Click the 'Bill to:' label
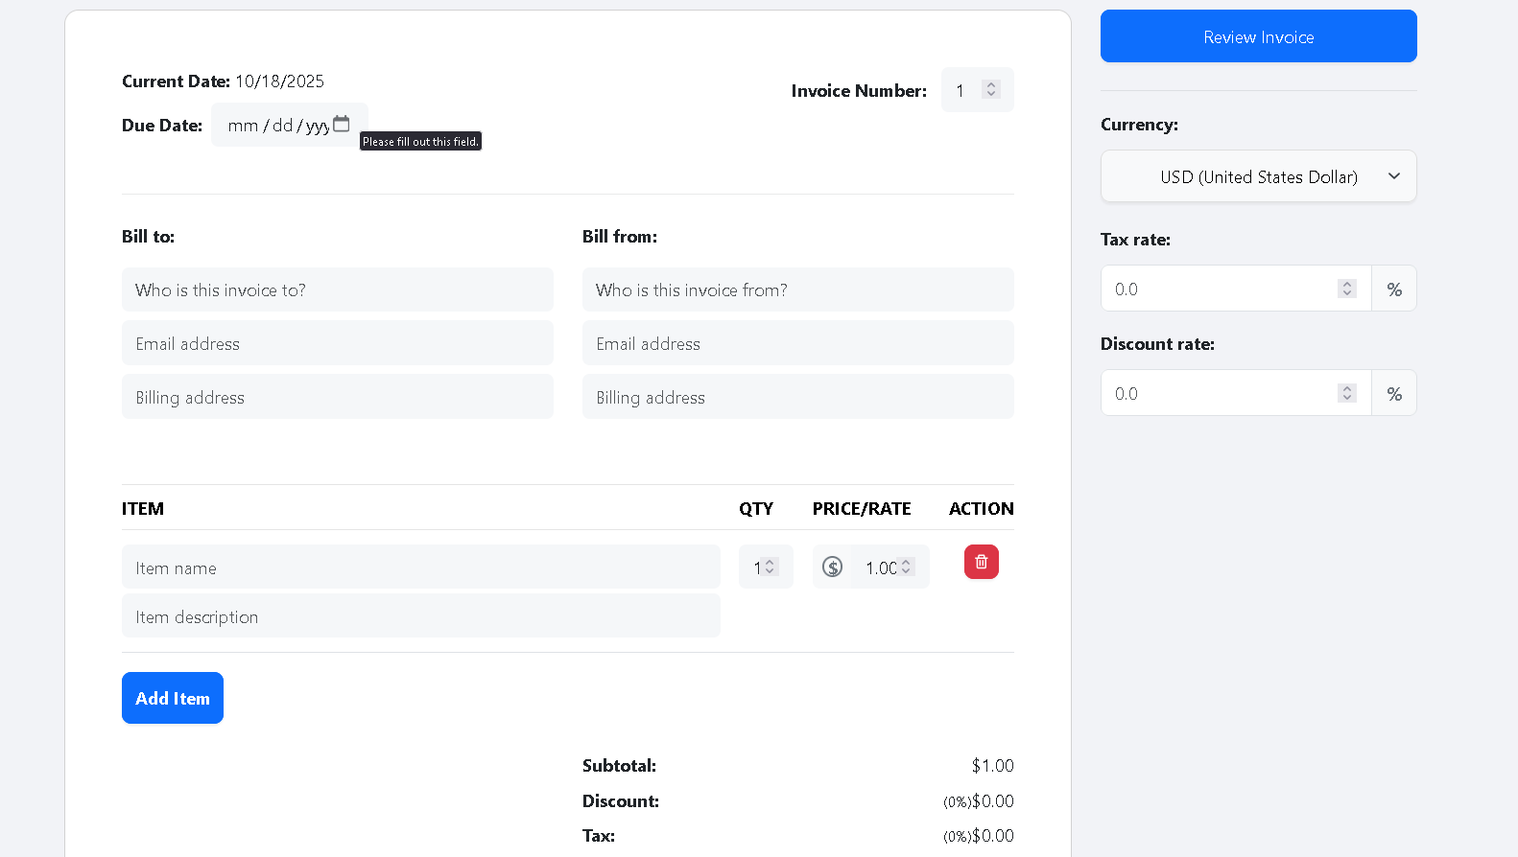Image resolution: width=1518 pixels, height=857 pixels. pos(148,237)
